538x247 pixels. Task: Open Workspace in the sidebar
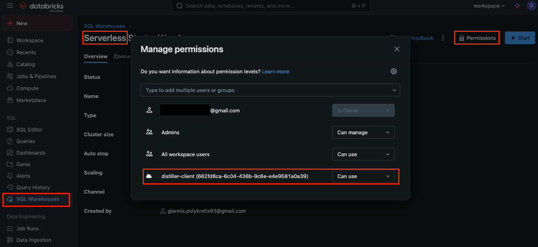click(x=30, y=40)
